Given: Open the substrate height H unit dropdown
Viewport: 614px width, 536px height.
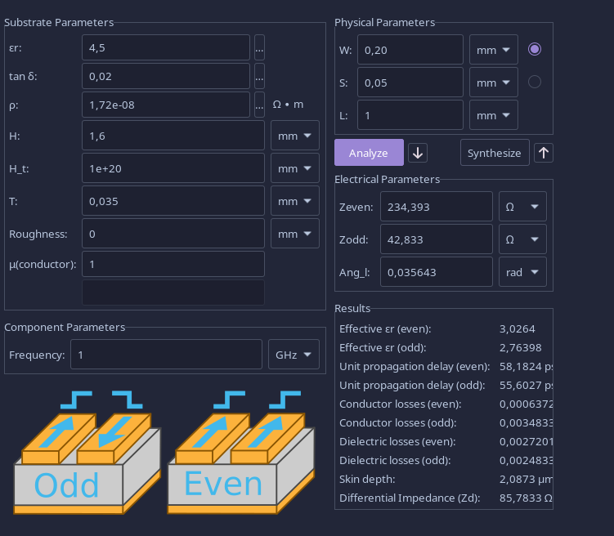Looking at the screenshot, I should tap(294, 136).
